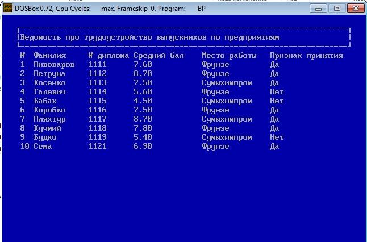
Task: Click average score 5.60 for Галевич
Action: 143,92
